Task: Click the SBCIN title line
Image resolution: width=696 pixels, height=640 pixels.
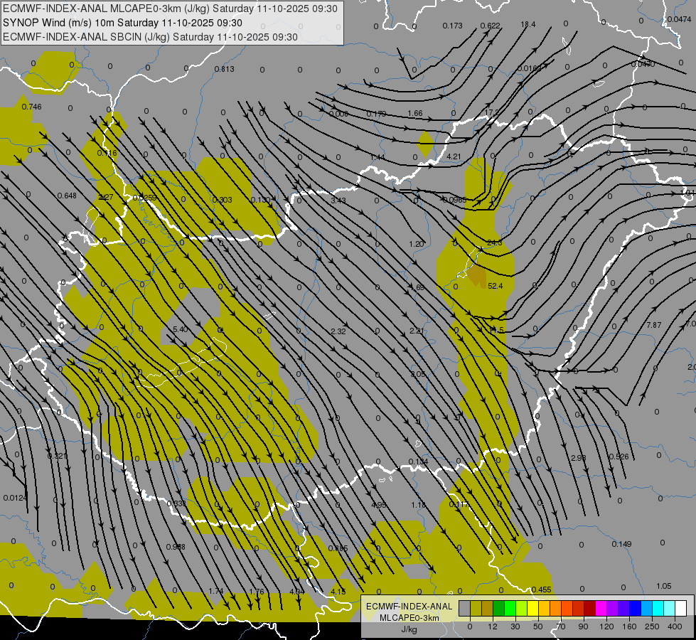Action: click(150, 37)
